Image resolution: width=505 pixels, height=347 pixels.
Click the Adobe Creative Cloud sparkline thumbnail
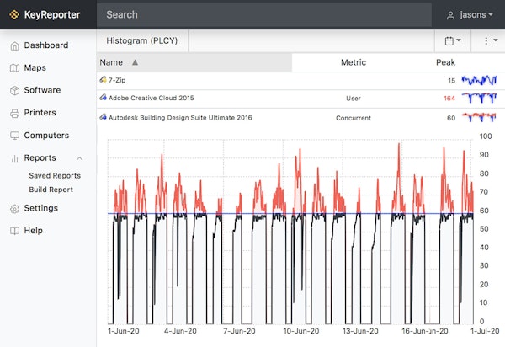point(479,98)
